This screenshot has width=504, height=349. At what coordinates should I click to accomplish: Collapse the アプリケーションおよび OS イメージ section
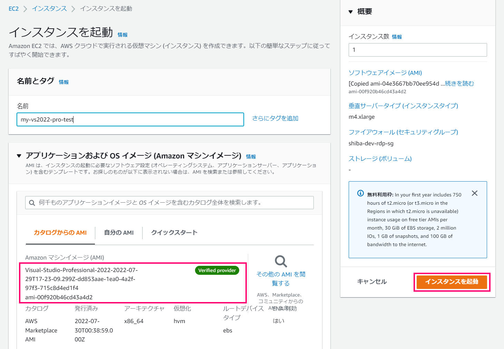coord(19,156)
